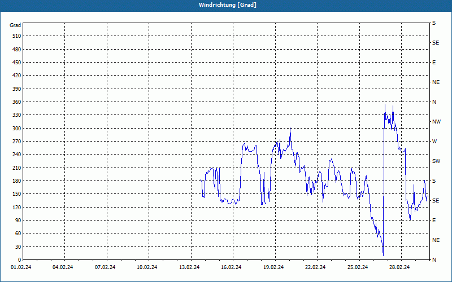The width and height of the screenshot is (452, 282).
Task: Select the 90 degree label
Action: (x=18, y=221)
